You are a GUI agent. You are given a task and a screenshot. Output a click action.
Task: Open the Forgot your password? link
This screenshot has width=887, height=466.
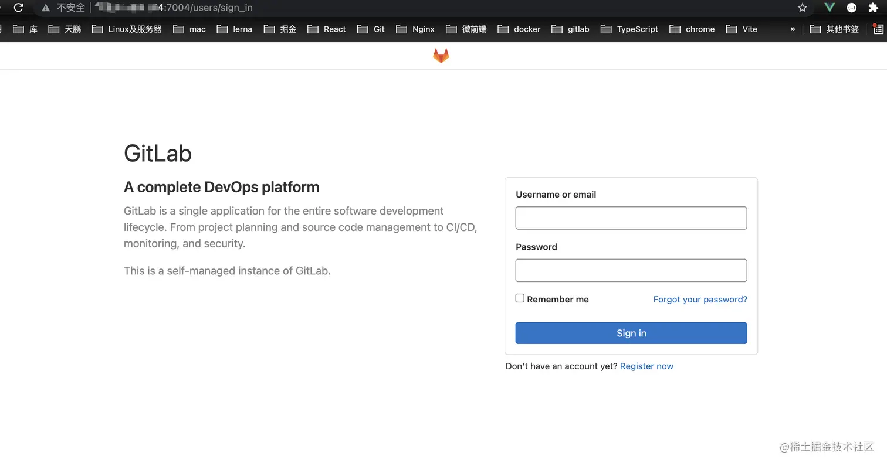[700, 300]
